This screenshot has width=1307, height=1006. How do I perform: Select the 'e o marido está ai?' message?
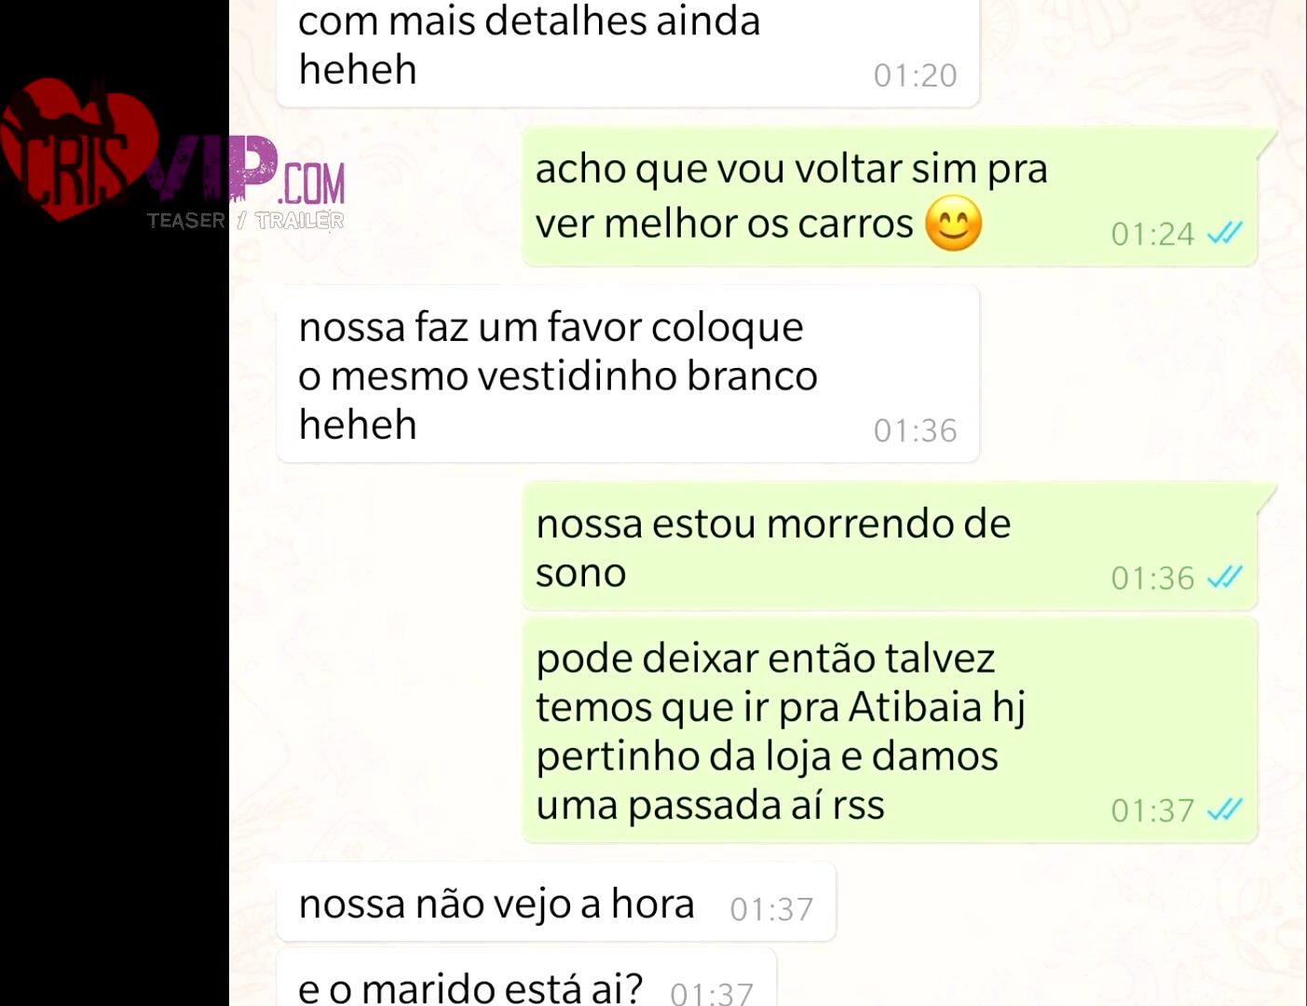point(526,979)
